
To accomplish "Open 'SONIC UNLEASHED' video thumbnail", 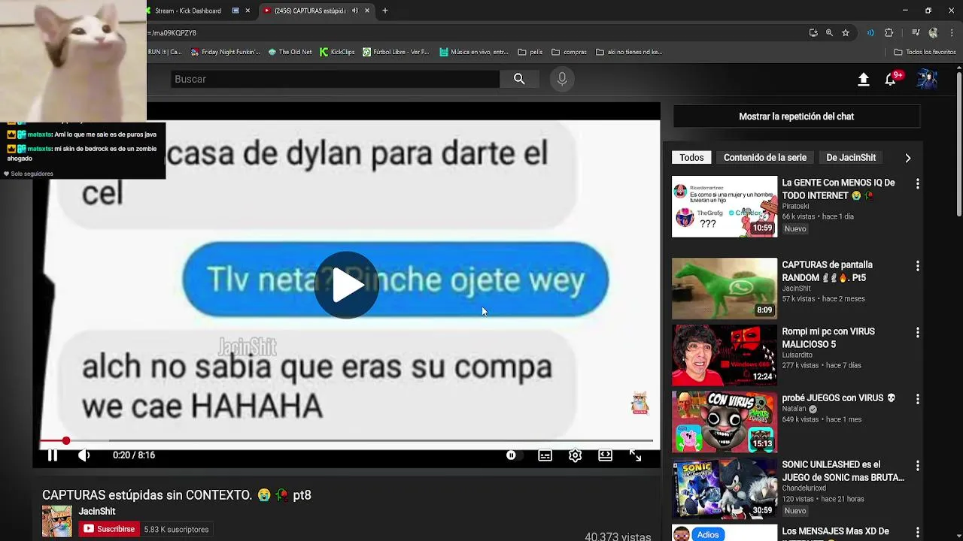I will pyautogui.click(x=725, y=489).
